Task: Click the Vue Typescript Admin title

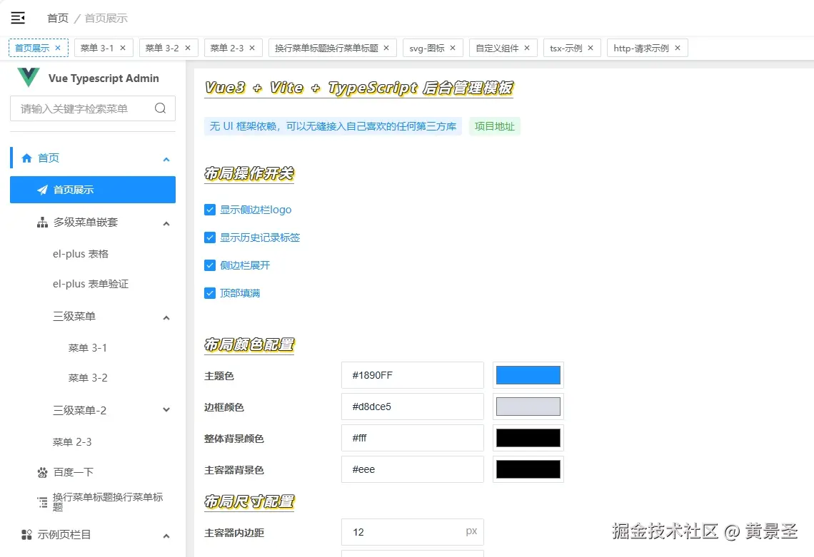Action: (x=104, y=78)
